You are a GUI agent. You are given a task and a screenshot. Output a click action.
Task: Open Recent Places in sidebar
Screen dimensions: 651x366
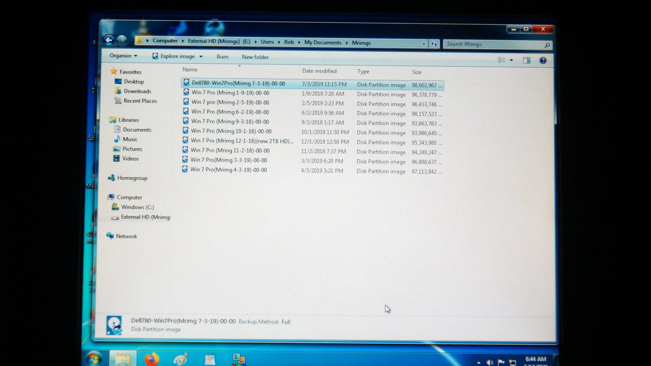140,101
